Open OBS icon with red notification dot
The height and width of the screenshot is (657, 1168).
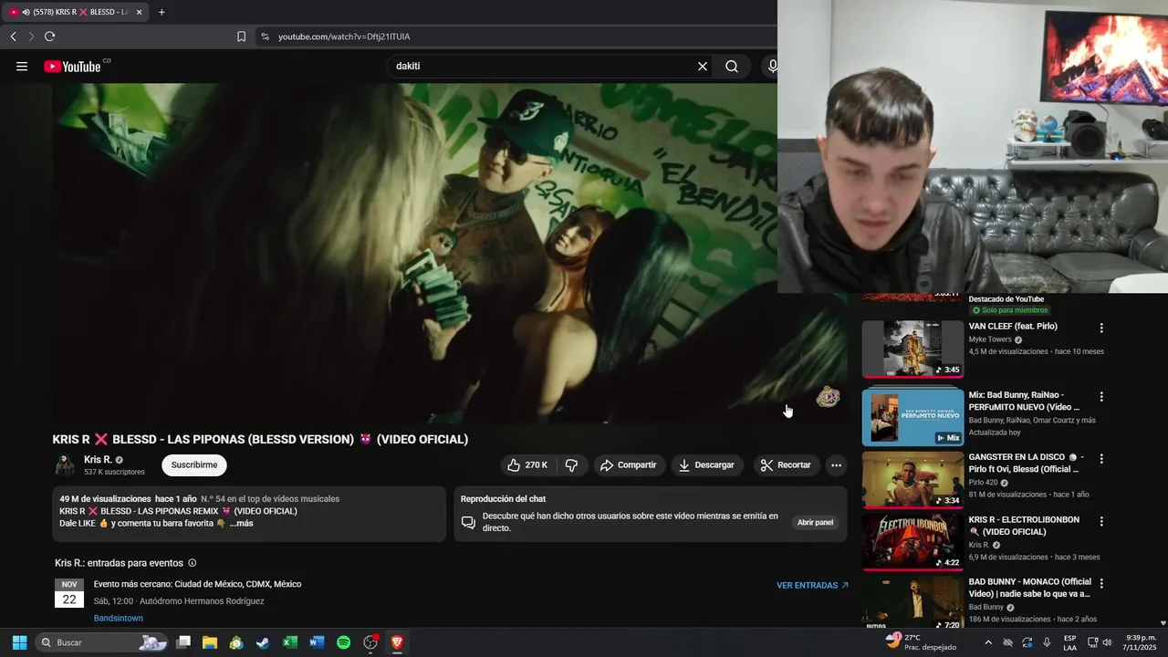370,642
